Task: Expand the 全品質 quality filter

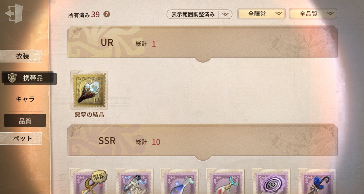Action: (x=313, y=14)
